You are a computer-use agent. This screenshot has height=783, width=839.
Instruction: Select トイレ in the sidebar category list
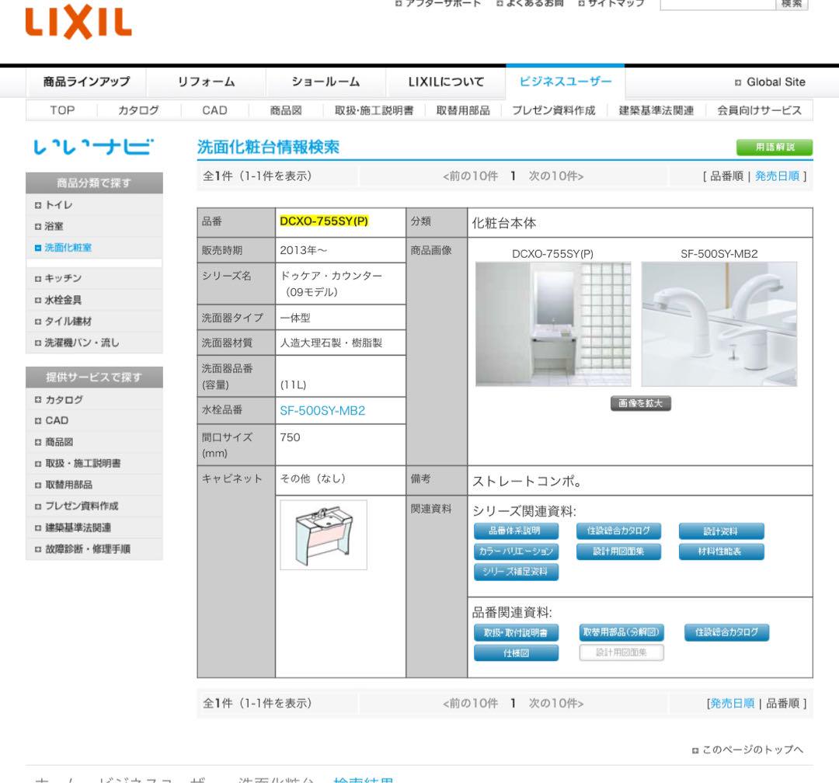(x=94, y=205)
